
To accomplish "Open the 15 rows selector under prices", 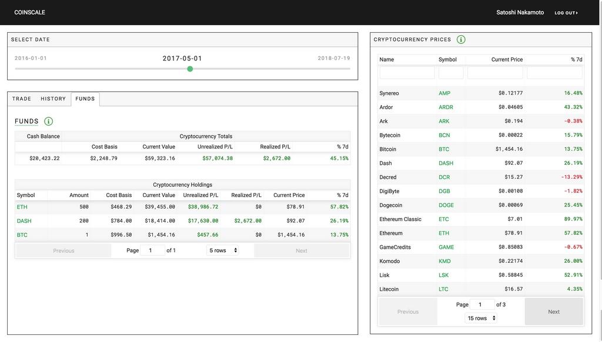I will pyautogui.click(x=480, y=317).
